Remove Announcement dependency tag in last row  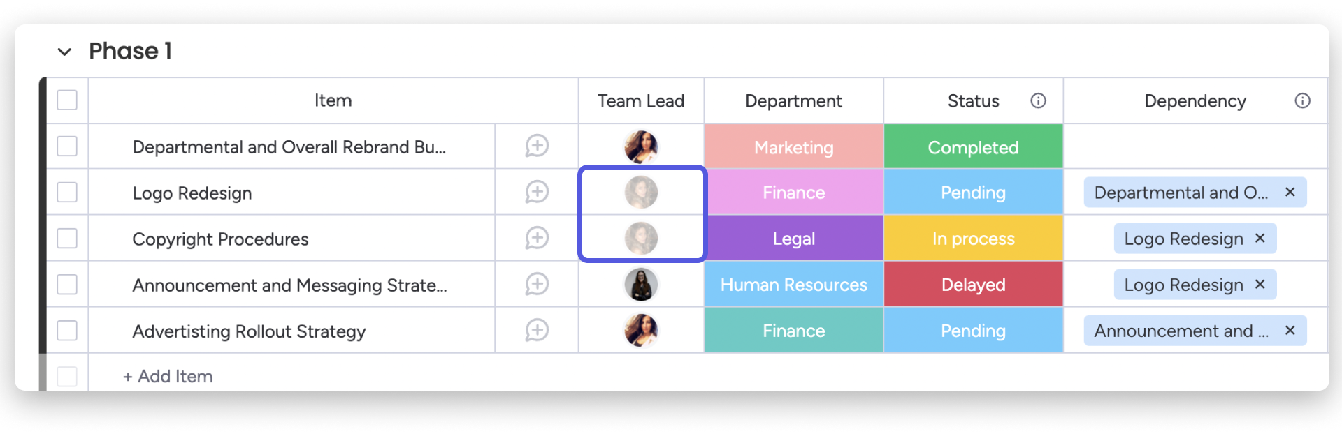pyautogui.click(x=1290, y=330)
